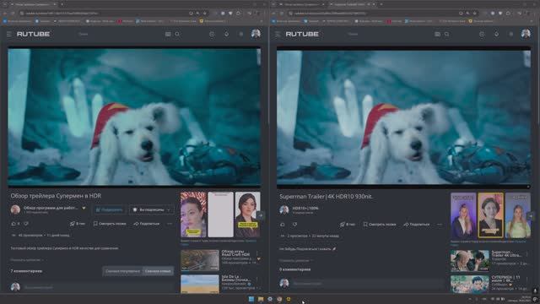This screenshot has width=540, height=304.
Task: Open more options ellipsis under right video
Action: 440,225
